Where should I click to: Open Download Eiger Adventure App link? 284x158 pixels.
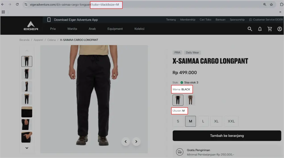pyautogui.click(x=76, y=20)
